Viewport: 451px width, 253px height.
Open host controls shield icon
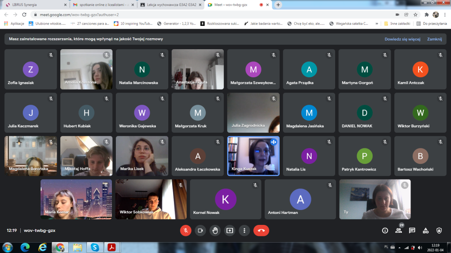click(439, 230)
